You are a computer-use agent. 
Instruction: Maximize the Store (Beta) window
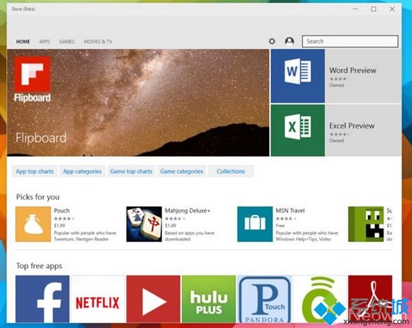[x=374, y=9]
